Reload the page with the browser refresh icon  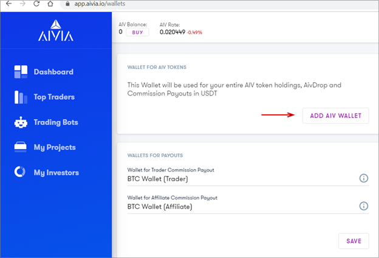tap(36, 4)
